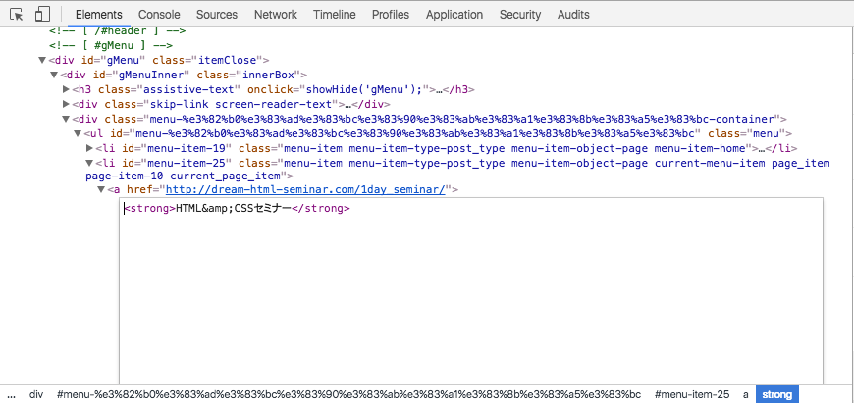The height and width of the screenshot is (403, 854).
Task: Collapse the menu-item-25 list item
Action: click(x=90, y=163)
